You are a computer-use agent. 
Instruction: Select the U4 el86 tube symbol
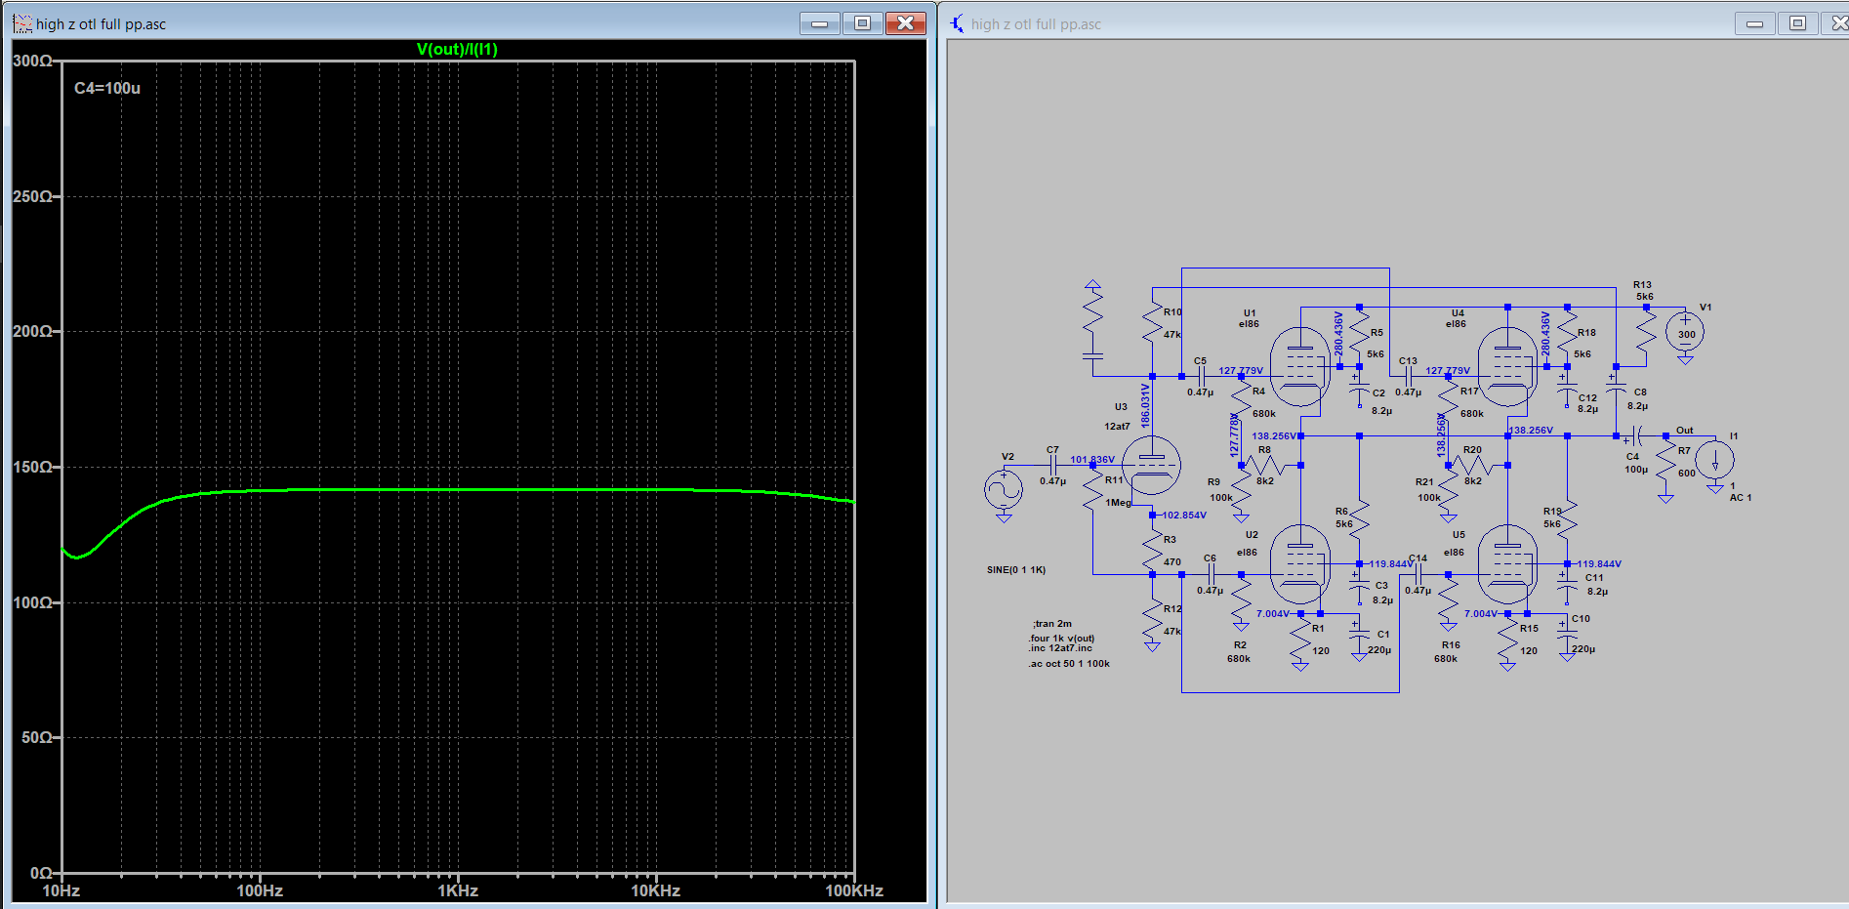point(1507,366)
